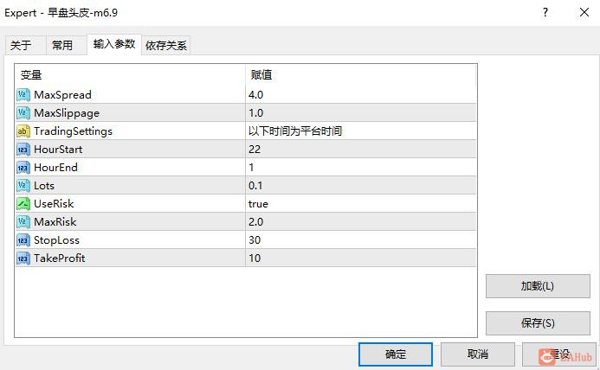Click the MaxSlippage double-type icon

tap(23, 113)
